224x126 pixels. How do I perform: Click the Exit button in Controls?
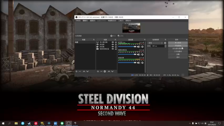coord(178,57)
